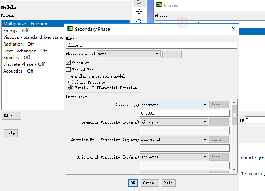Image resolution: width=265 pixels, height=191 pixels.
Task: Click the rotate view icon
Action: [139, 2]
